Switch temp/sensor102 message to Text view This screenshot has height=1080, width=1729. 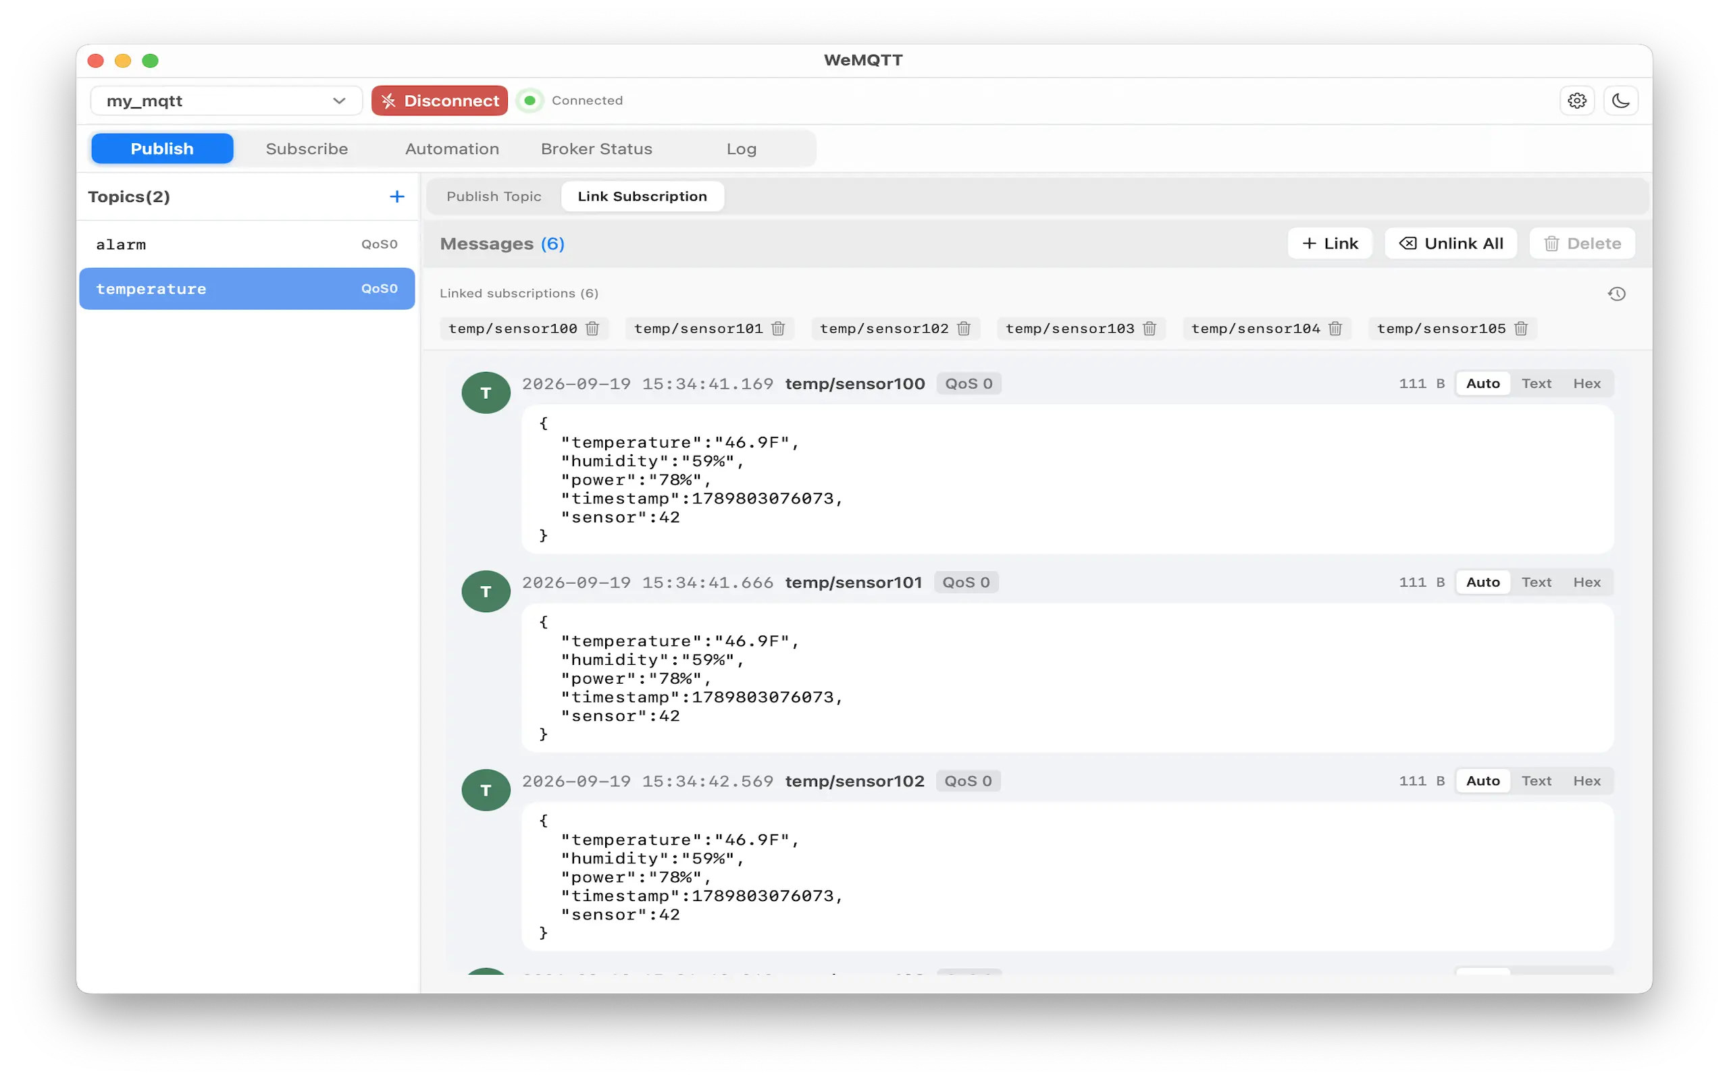(1536, 781)
